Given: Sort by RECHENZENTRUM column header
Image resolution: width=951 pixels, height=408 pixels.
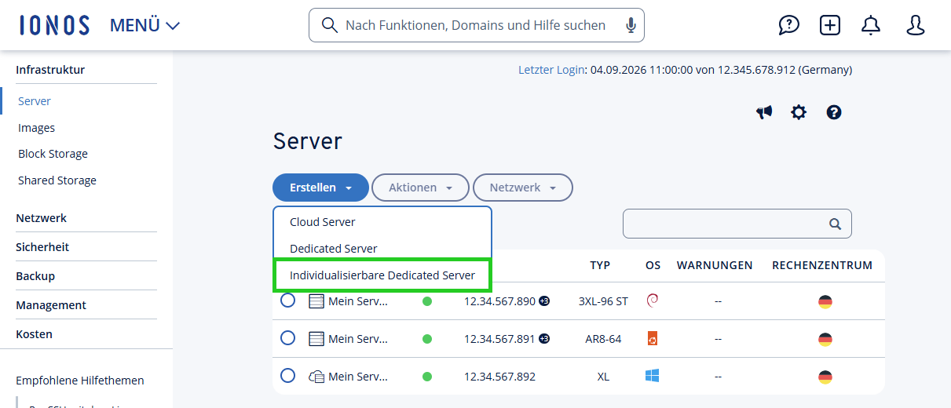Looking at the screenshot, I should point(822,265).
